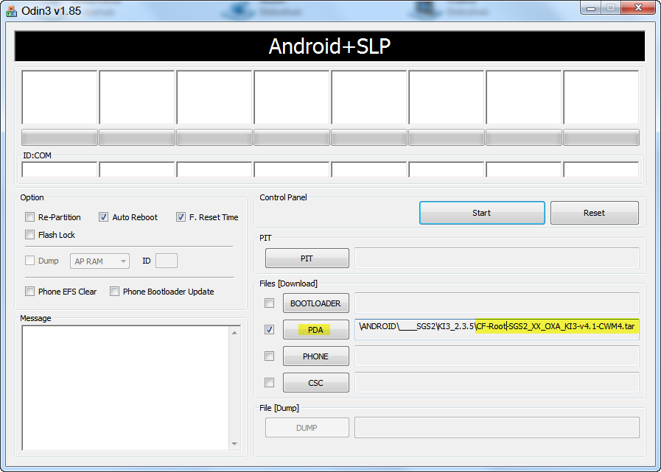Click the CSC file button
Image resolution: width=661 pixels, height=472 pixels.
(315, 383)
